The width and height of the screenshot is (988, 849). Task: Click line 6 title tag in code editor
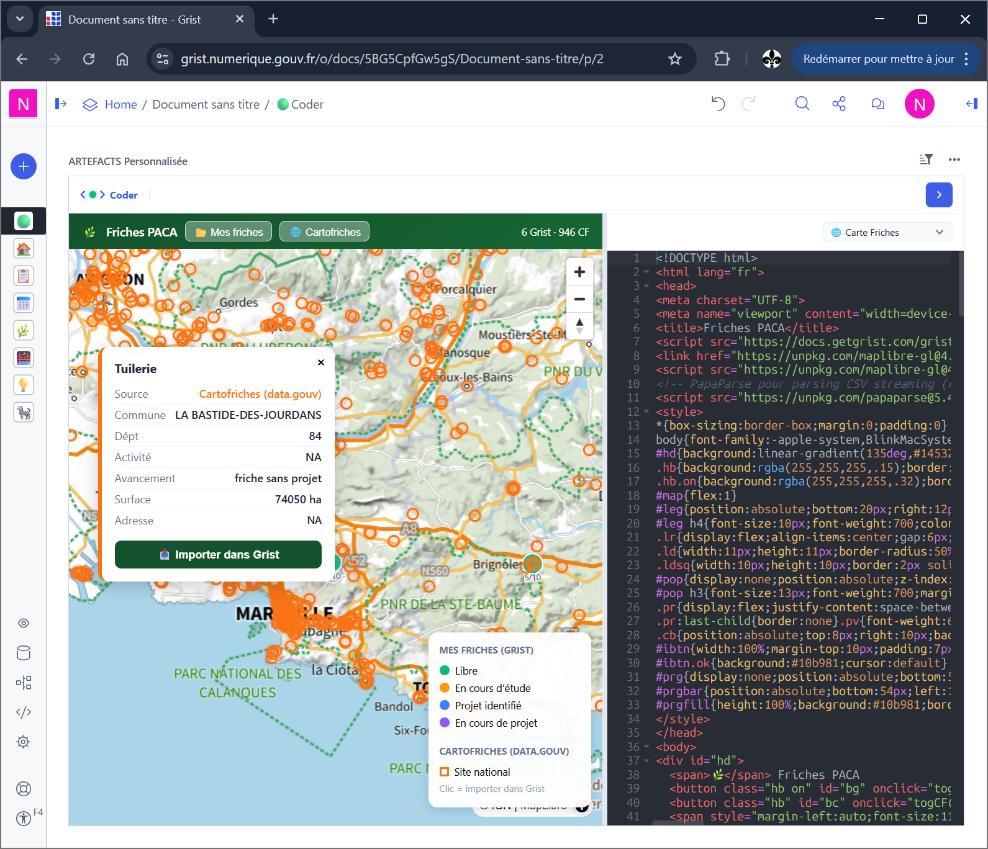pyautogui.click(x=747, y=328)
